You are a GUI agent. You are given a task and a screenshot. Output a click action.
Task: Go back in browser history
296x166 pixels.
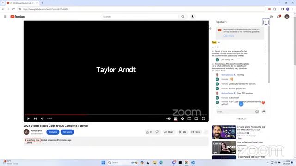click(3, 9)
